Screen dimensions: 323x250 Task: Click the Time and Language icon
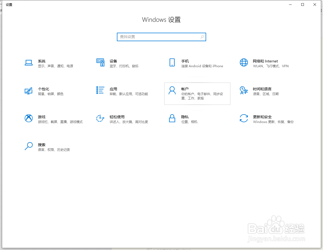[244, 90]
